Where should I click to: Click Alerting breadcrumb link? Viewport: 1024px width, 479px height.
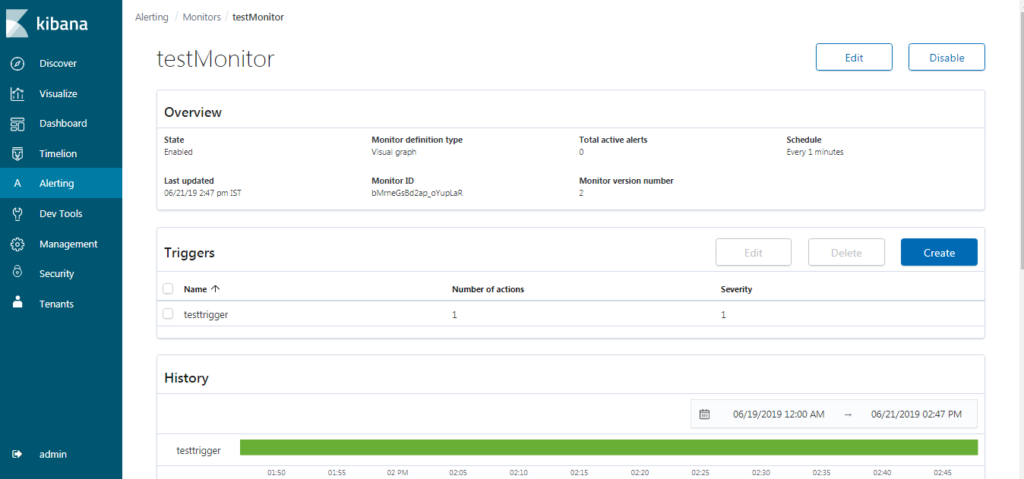coord(152,17)
